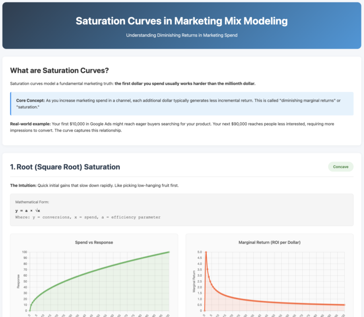364x317 pixels.
Task: Click the formula 'y = a × √x'
Action: pyautogui.click(x=28, y=211)
